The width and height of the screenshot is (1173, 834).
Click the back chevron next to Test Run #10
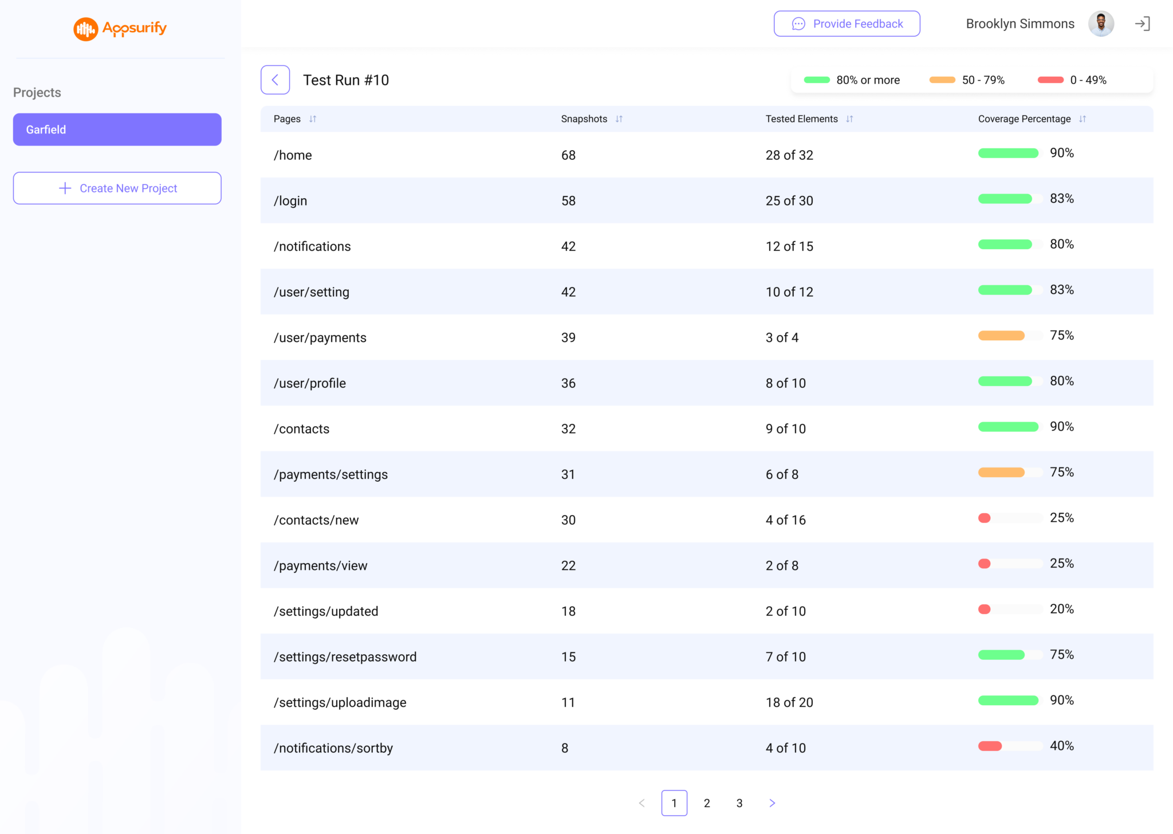[275, 80]
